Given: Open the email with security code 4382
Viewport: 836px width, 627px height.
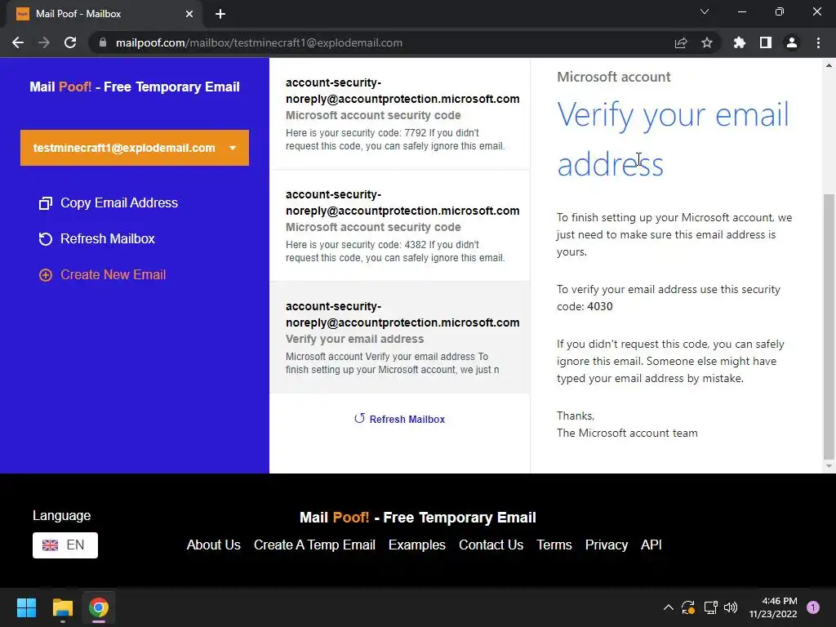Looking at the screenshot, I should point(400,225).
